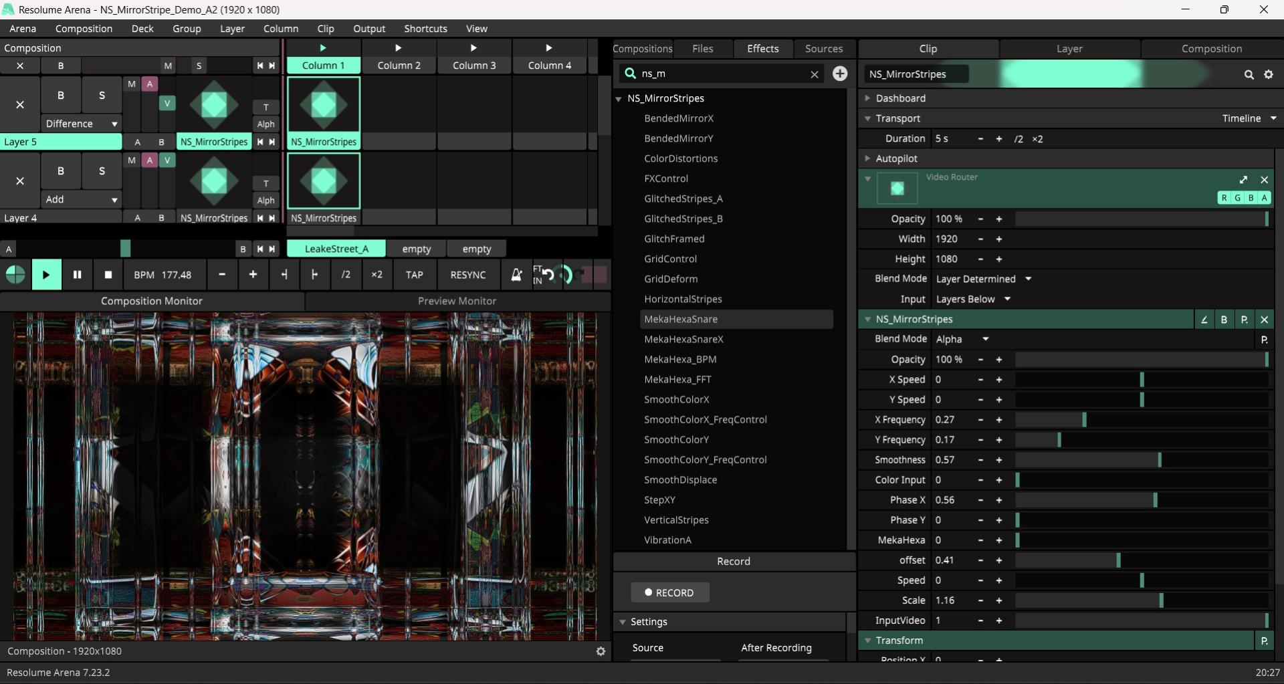Open the Deck menu

click(142, 29)
